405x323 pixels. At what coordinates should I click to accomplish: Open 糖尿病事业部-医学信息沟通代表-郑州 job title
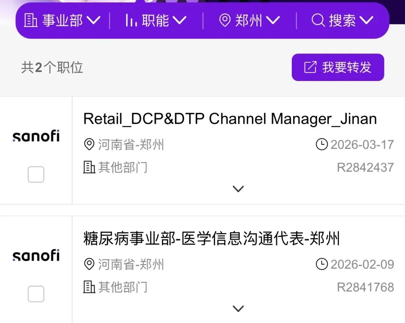click(211, 239)
